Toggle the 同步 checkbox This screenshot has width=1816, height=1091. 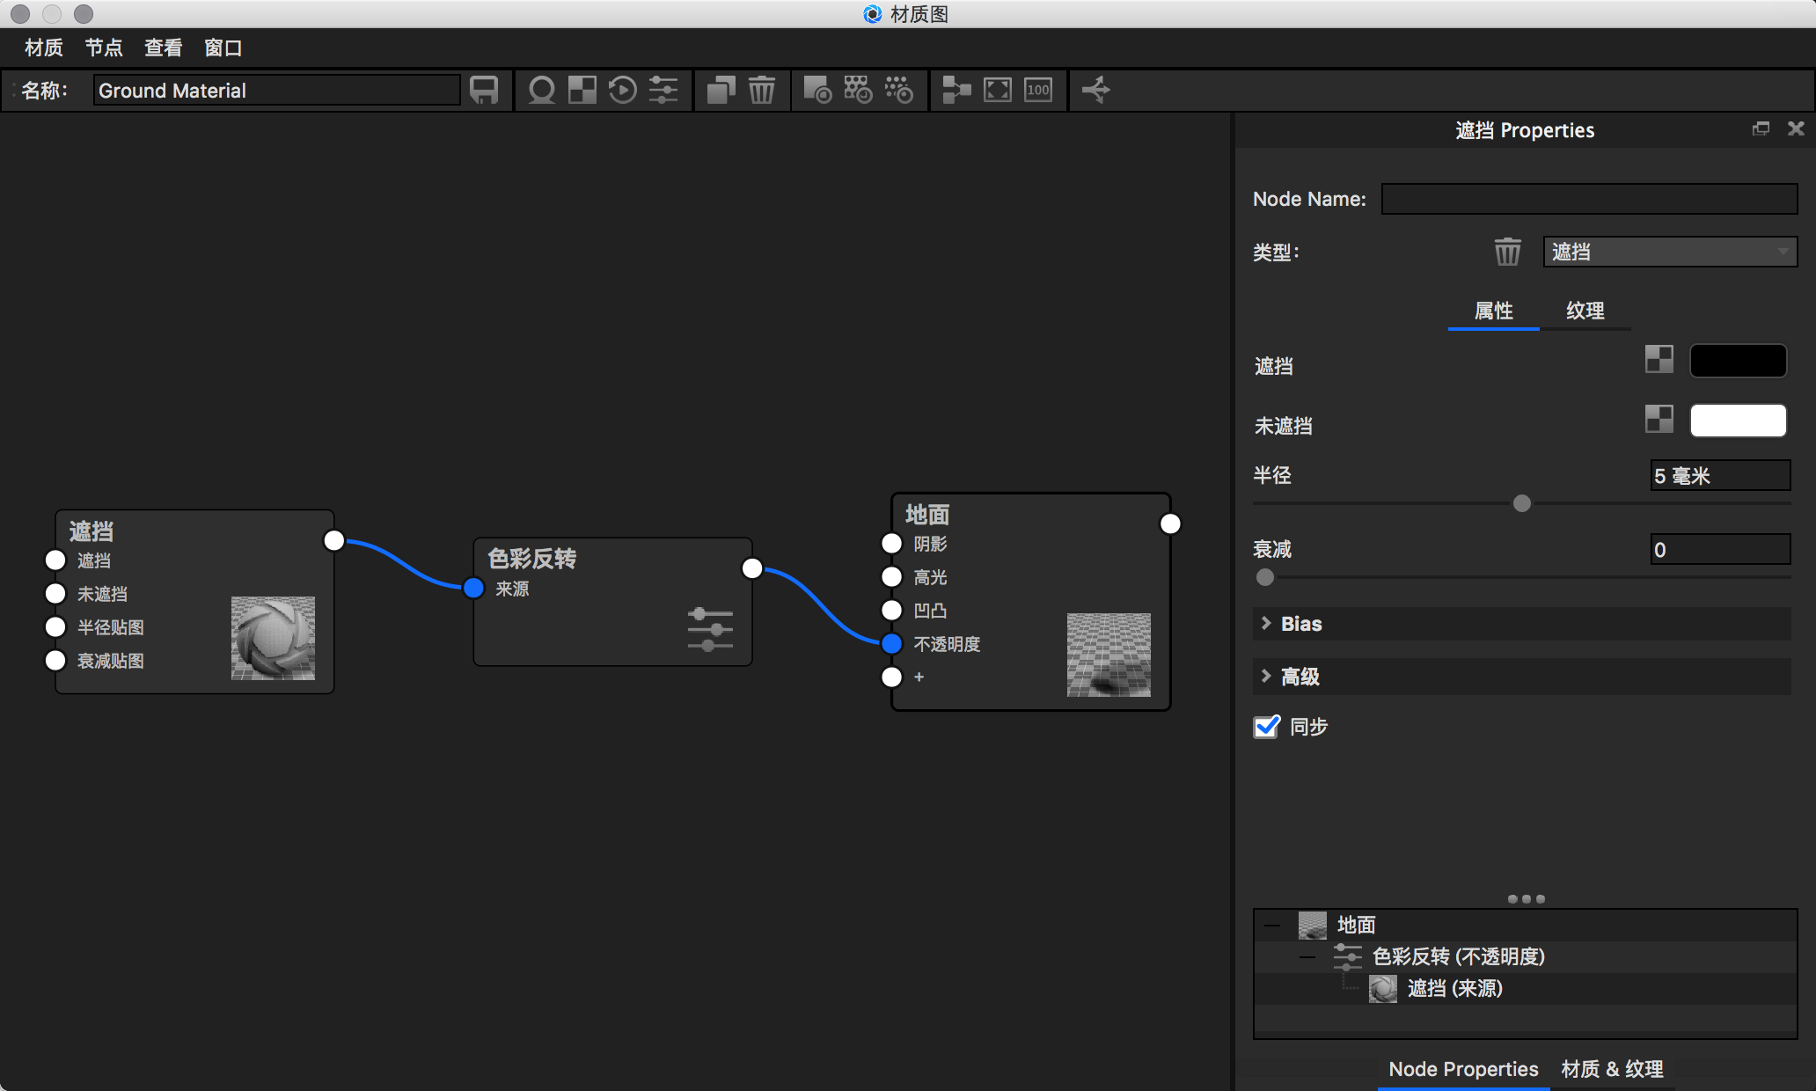pos(1266,727)
